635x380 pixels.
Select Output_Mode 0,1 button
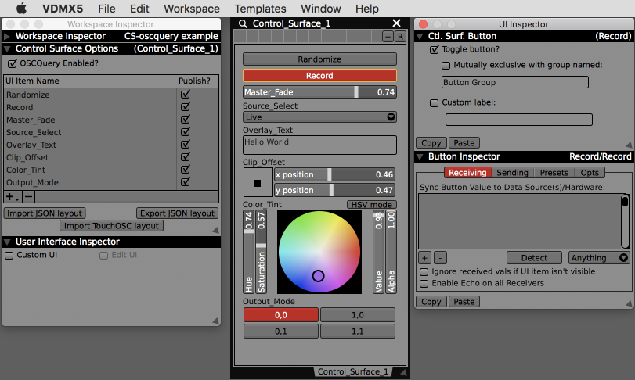coord(280,332)
